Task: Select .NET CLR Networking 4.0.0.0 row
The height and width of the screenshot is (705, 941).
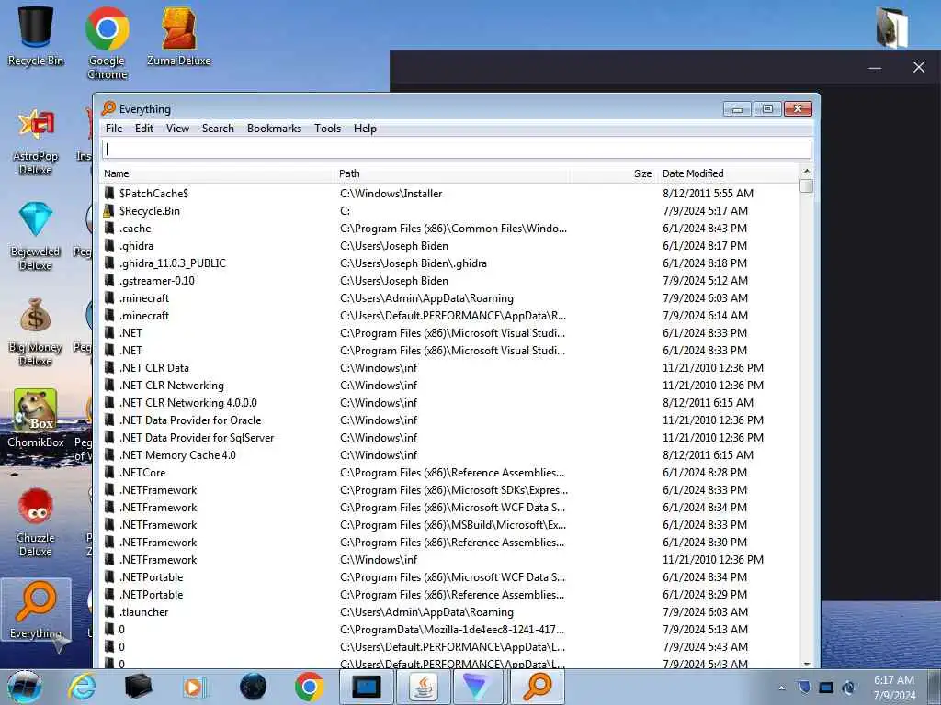Action: (x=449, y=402)
